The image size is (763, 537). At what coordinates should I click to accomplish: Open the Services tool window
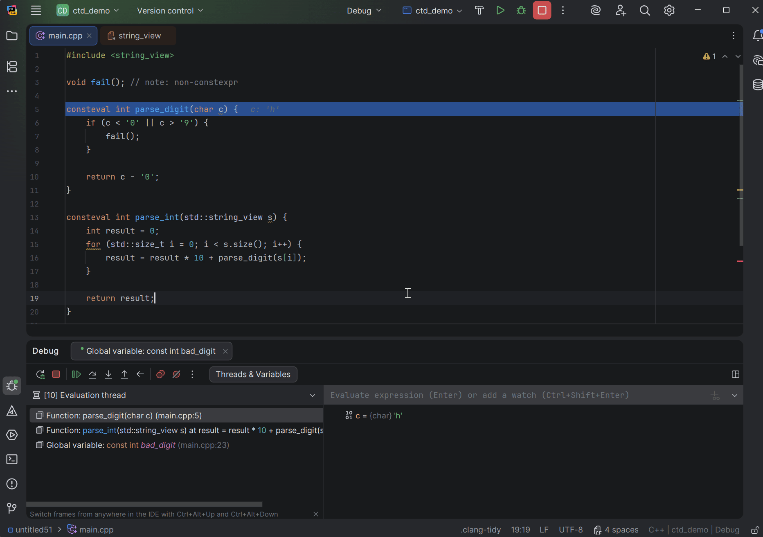pyautogui.click(x=12, y=435)
